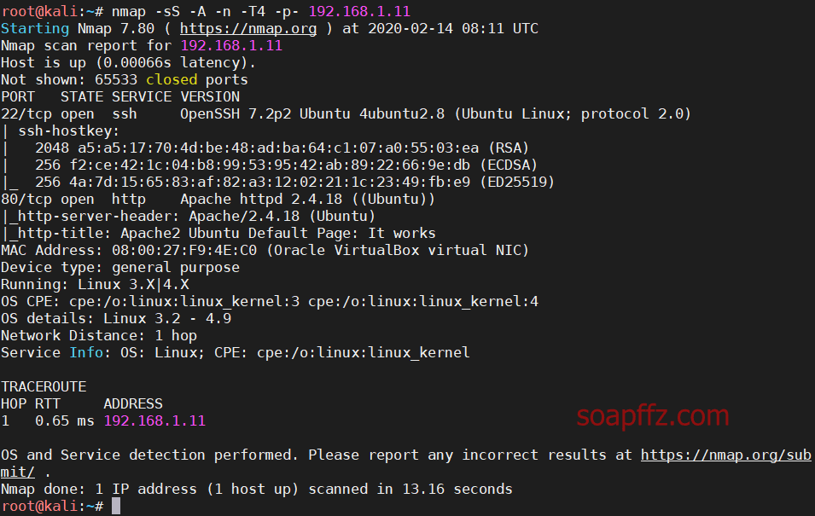The height and width of the screenshot is (516, 815).
Task: Click the TRACEROUTE heading
Action: coord(44,387)
